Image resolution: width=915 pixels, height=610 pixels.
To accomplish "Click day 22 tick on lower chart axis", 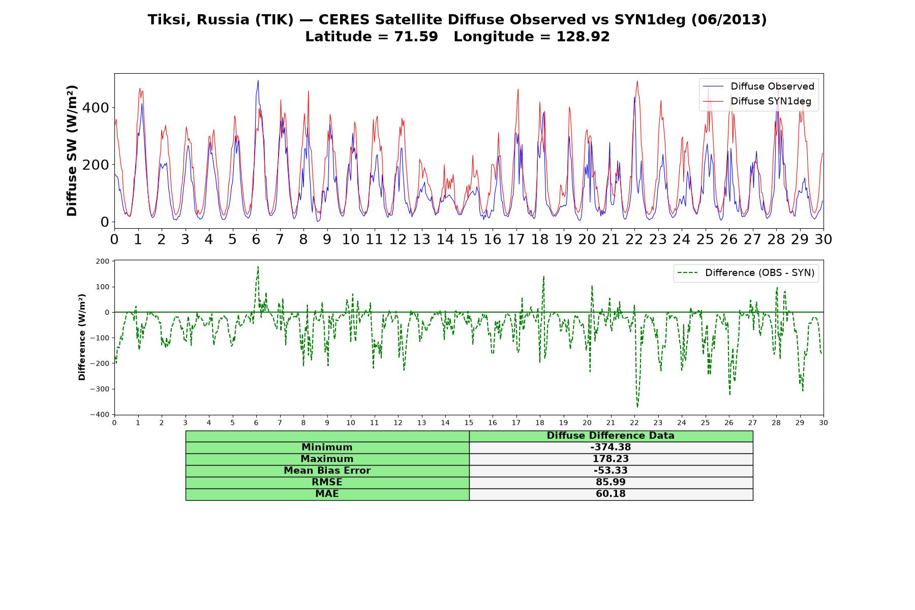I will pos(634,422).
